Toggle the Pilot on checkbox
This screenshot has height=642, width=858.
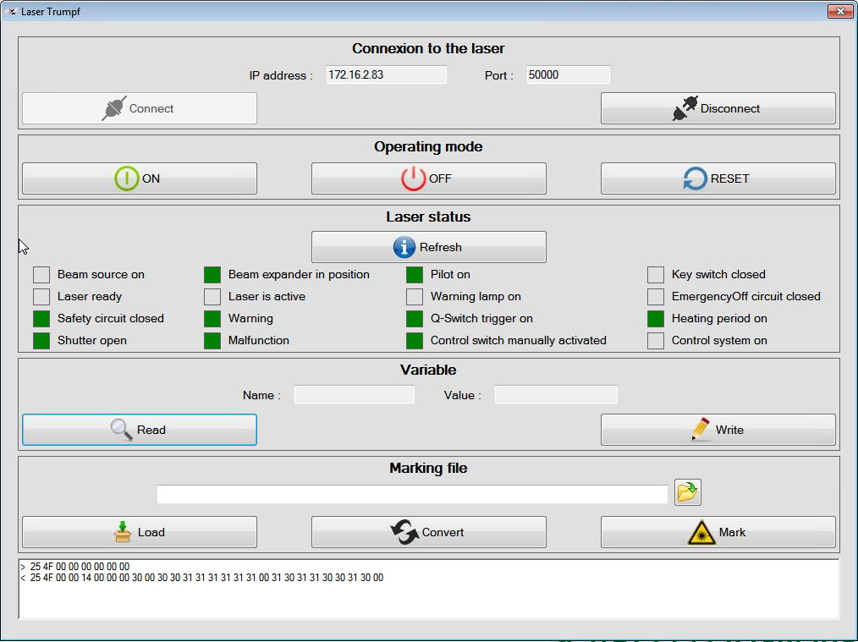(415, 275)
